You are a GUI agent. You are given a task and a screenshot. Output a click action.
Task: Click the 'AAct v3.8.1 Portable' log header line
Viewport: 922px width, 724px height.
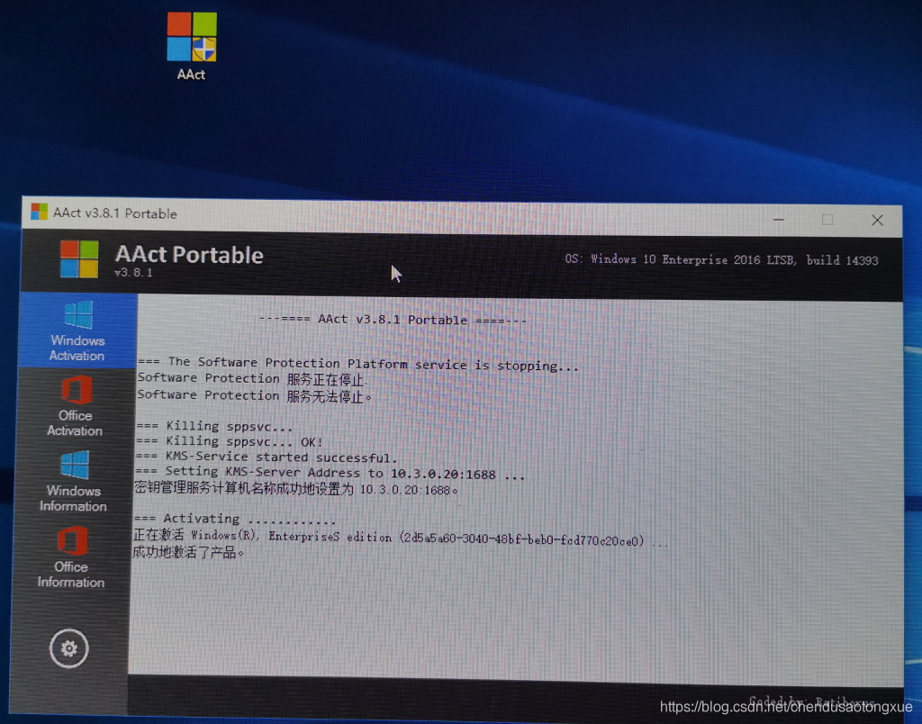pos(393,320)
